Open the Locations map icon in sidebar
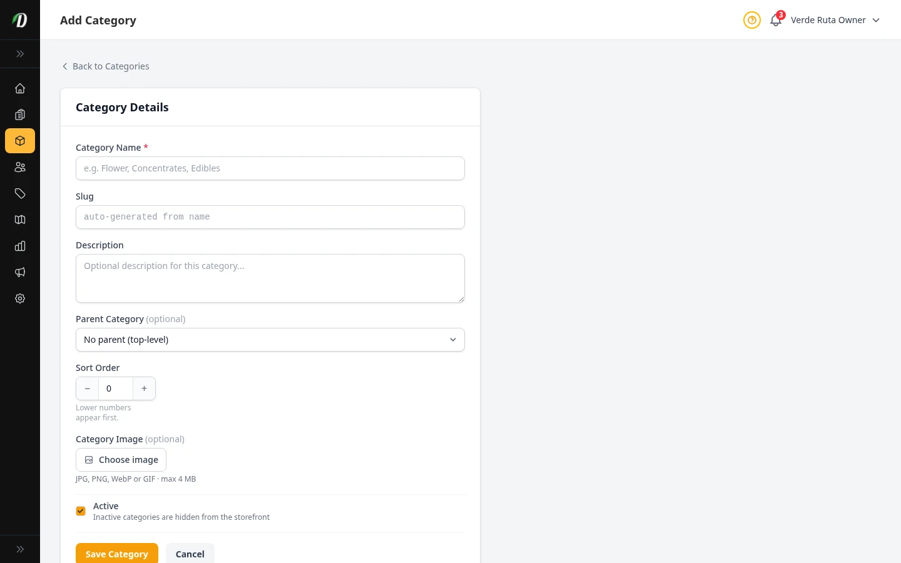Image resolution: width=901 pixels, height=563 pixels. pos(19,220)
